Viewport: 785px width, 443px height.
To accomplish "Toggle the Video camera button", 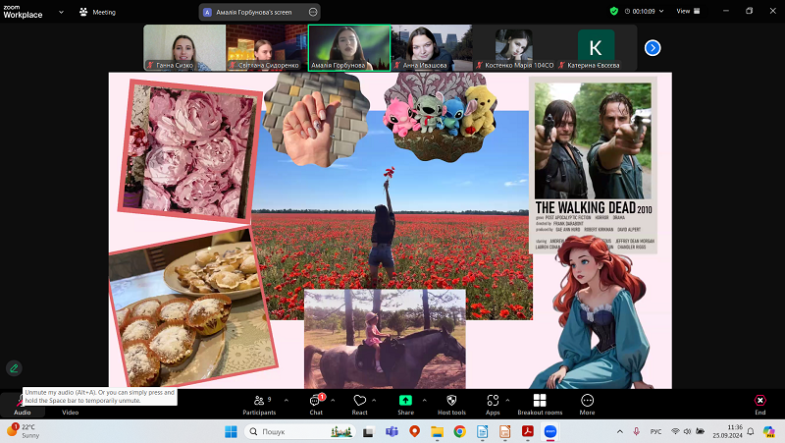I will [x=70, y=412].
